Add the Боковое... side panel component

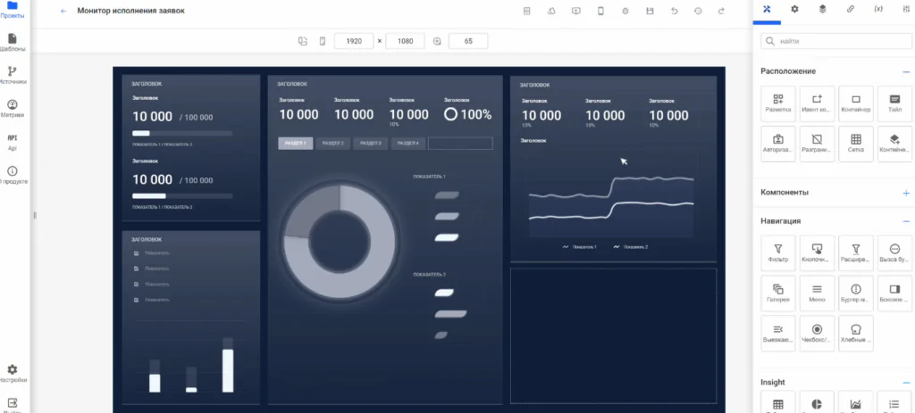895,293
